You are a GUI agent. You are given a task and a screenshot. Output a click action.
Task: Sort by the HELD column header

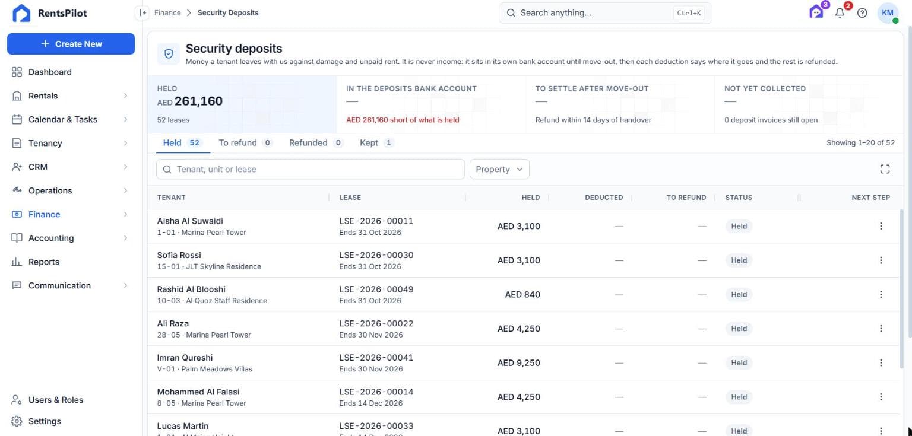point(531,198)
